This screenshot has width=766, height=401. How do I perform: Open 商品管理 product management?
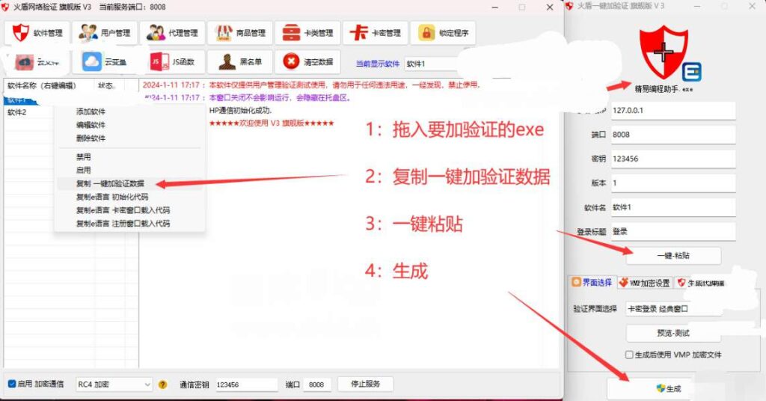240,33
